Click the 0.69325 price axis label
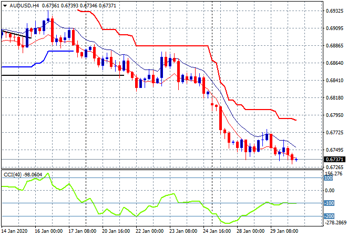Viewport: 347px width, 237px height. coord(334,11)
